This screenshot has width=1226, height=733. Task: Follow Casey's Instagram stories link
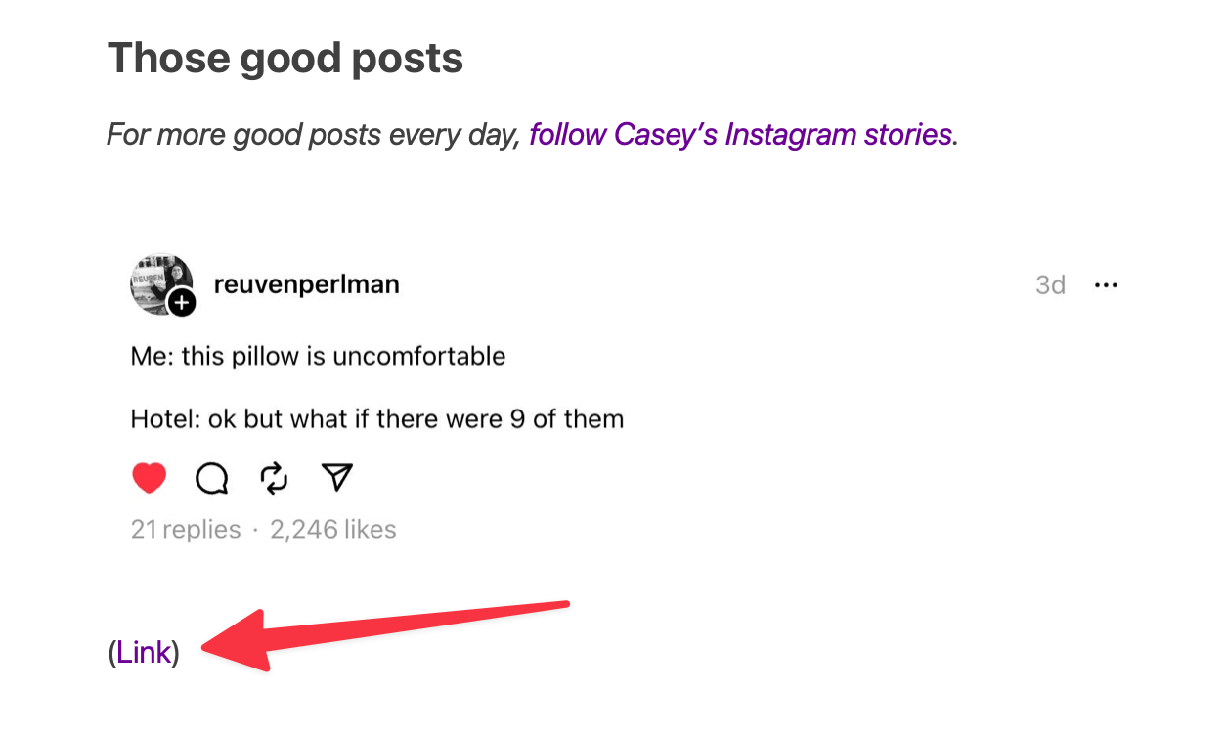click(x=740, y=134)
